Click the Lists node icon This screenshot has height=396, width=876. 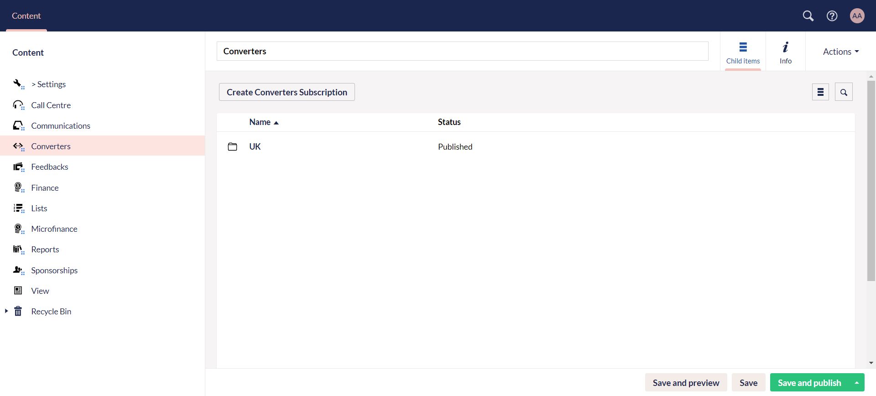point(18,208)
